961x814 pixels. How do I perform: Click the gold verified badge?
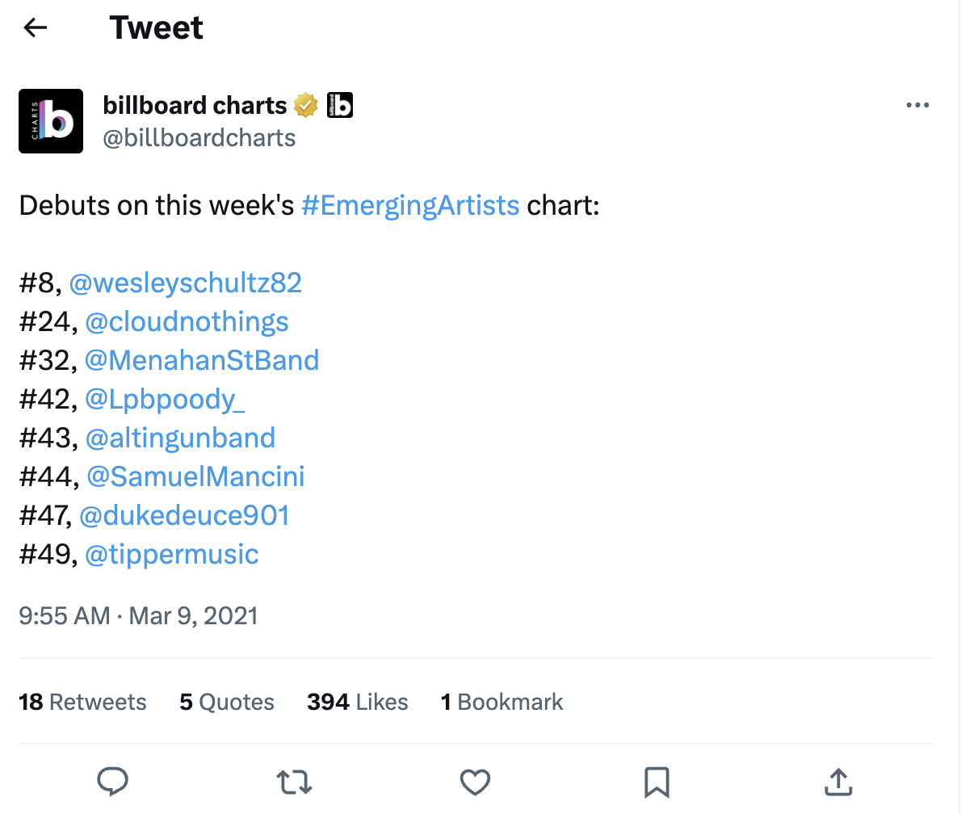[306, 106]
